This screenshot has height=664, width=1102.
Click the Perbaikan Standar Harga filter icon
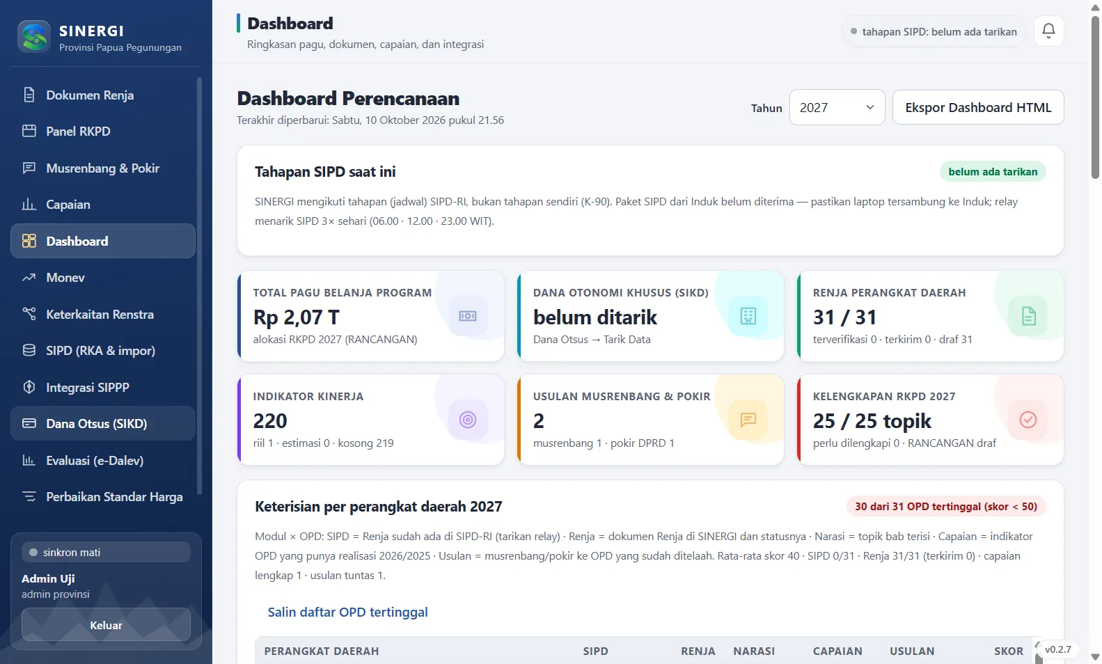point(29,496)
